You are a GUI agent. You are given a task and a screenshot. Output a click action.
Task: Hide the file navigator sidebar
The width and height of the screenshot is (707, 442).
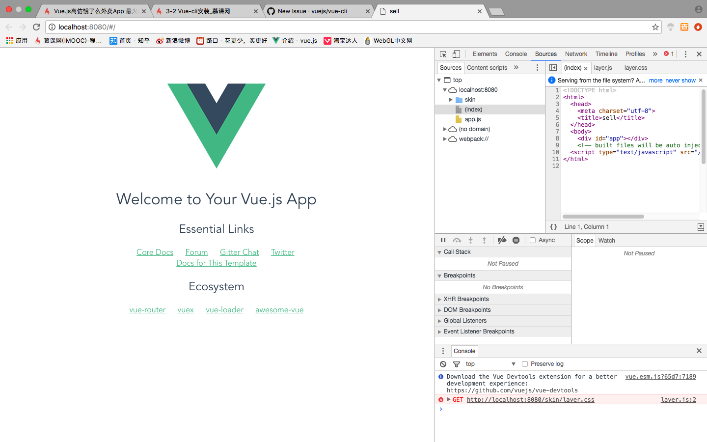[x=553, y=68]
